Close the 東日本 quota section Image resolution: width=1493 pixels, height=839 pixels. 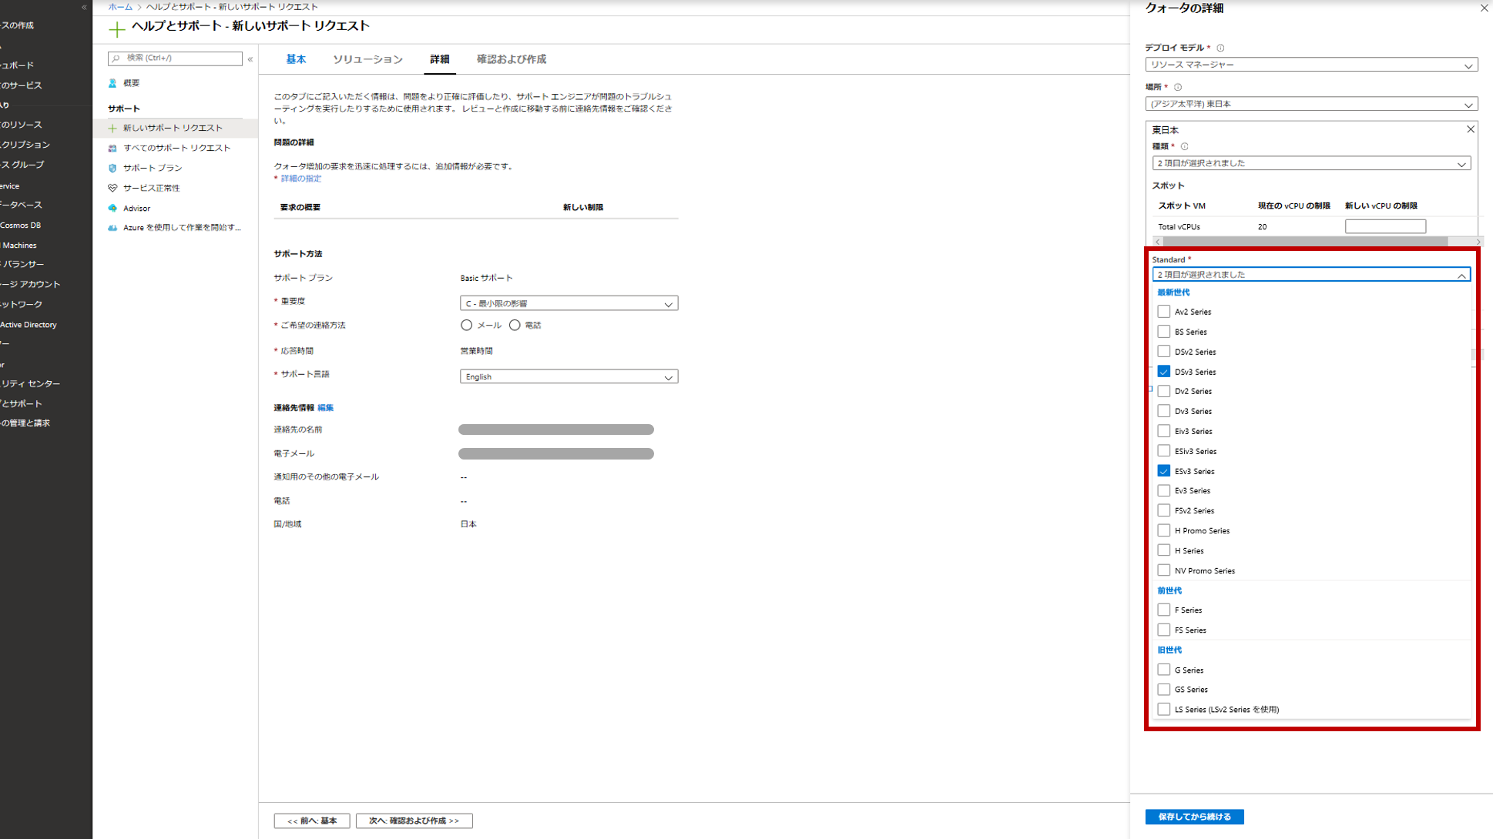click(1470, 129)
